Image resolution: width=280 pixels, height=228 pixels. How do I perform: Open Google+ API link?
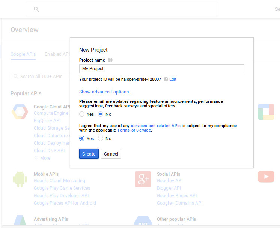170,181
